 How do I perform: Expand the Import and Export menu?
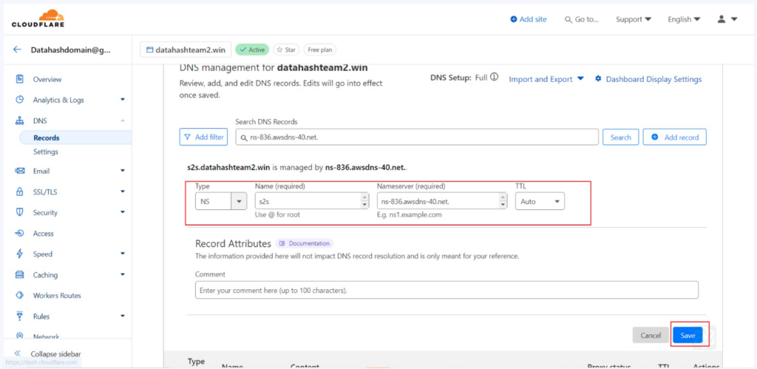tap(546, 78)
